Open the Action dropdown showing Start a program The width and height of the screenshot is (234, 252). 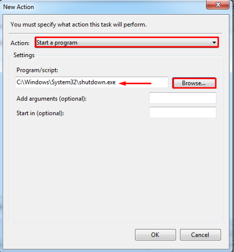click(127, 42)
